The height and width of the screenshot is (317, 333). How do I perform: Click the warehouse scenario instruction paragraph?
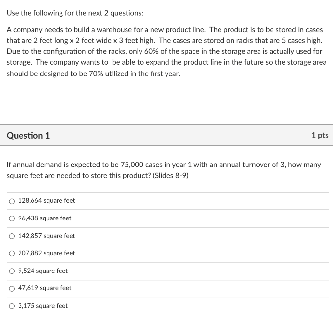166,51
